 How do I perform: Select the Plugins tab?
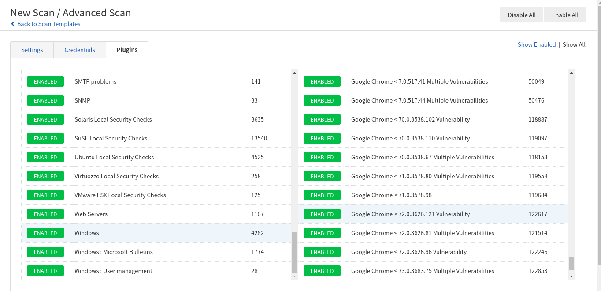coord(127,50)
